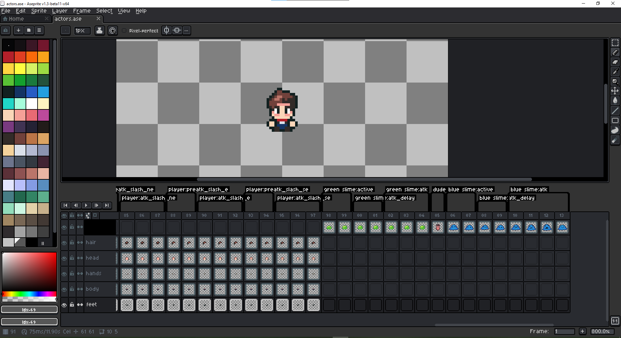Open the Sprite menu
Viewport: 621px width, 338px height.
(39, 11)
